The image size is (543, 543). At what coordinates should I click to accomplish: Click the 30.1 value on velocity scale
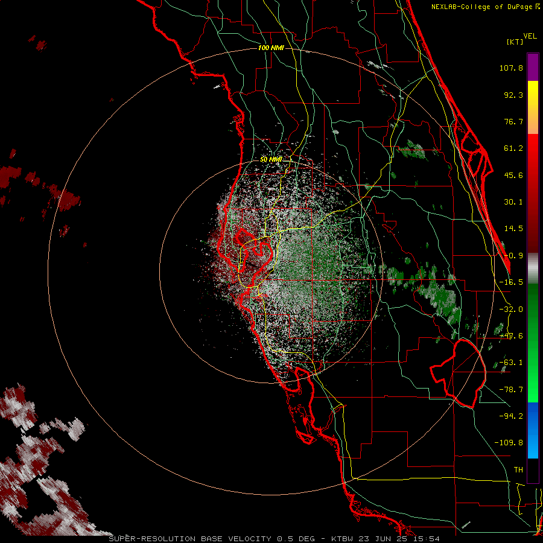[513, 202]
